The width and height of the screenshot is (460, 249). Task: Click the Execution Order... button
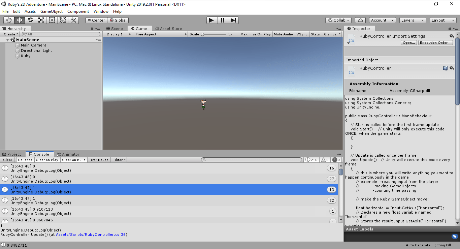pyautogui.click(x=435, y=43)
